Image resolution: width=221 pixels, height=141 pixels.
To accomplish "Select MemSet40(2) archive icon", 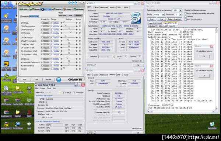I will tap(18, 102).
